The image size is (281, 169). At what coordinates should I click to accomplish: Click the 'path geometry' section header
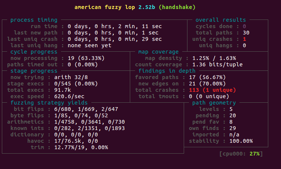tap(214, 103)
